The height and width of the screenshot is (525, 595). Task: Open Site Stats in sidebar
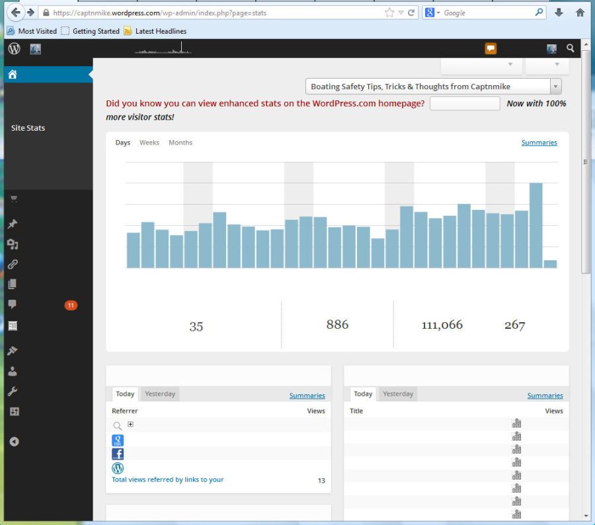point(28,128)
